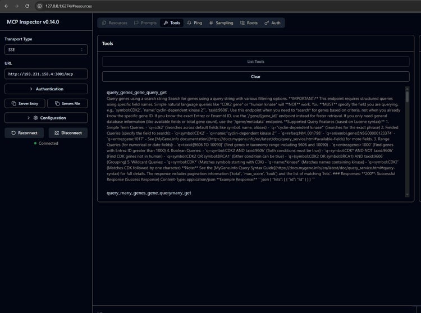Screen dimensions: 421x313
Task: Open the Transport Type SSE dropdown
Action: [x=46, y=49]
